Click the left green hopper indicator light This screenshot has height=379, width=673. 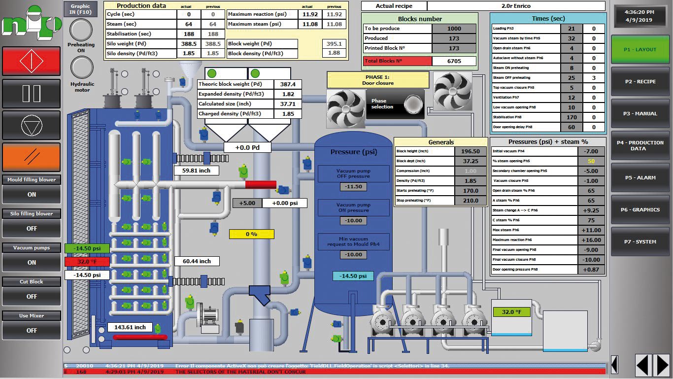[212, 73]
